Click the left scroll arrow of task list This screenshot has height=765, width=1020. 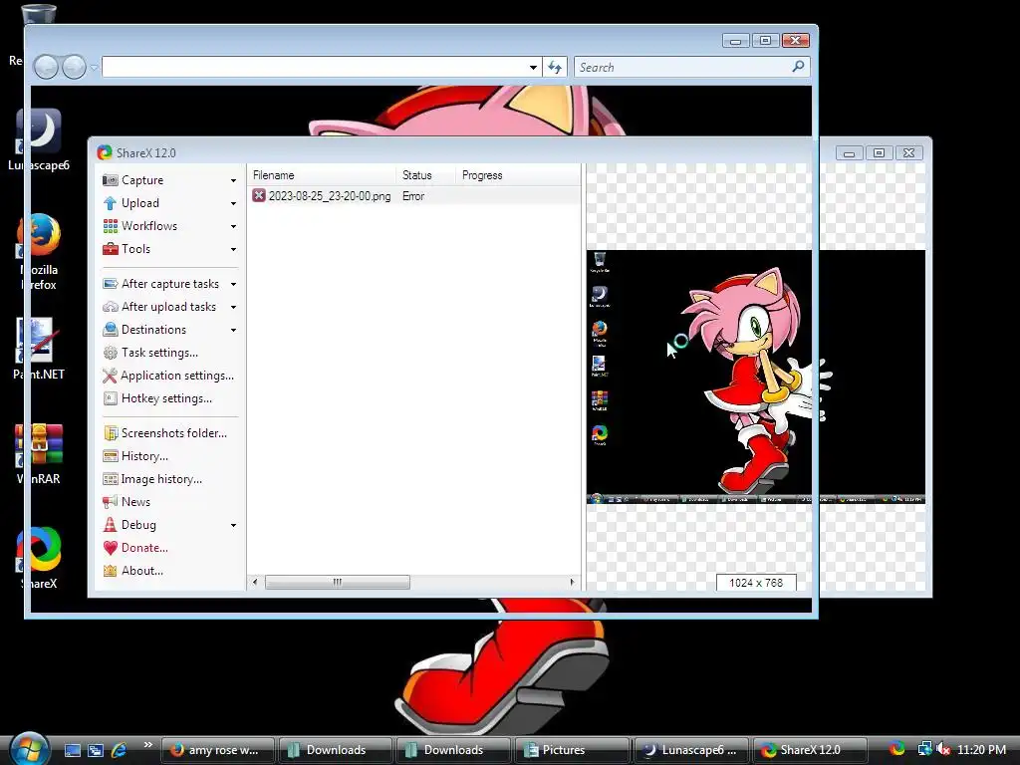click(255, 582)
